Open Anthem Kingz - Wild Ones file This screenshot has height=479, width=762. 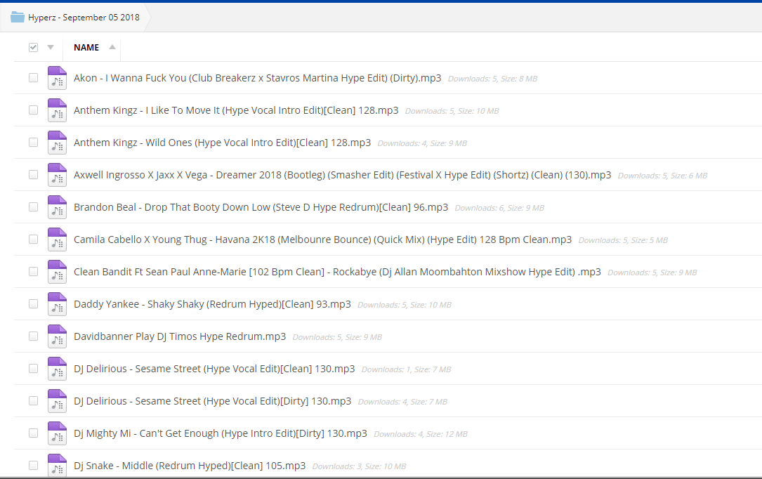[x=222, y=143]
